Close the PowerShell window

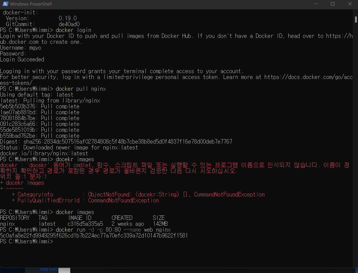coord(350,4)
